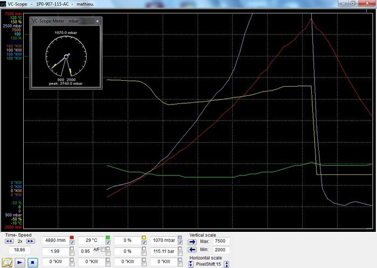Decrease playback speed with rewind arrows
377x268 pixels.
tap(9, 241)
